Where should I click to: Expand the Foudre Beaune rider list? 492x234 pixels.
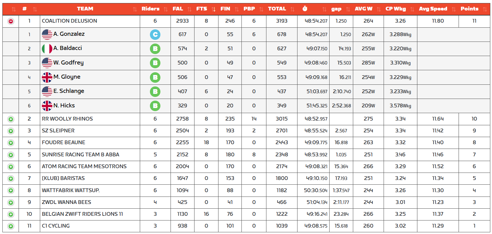tap(11, 143)
